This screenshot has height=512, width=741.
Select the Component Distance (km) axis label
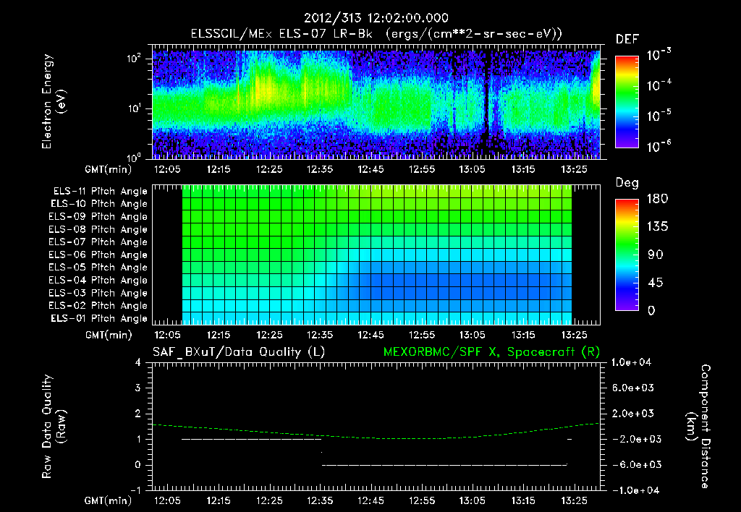[698, 427]
